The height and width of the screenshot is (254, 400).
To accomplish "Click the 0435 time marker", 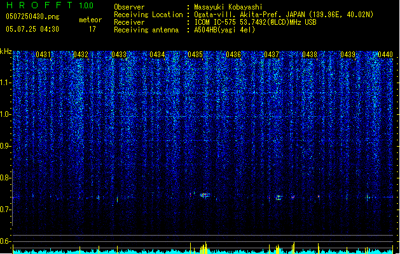I will point(195,55).
